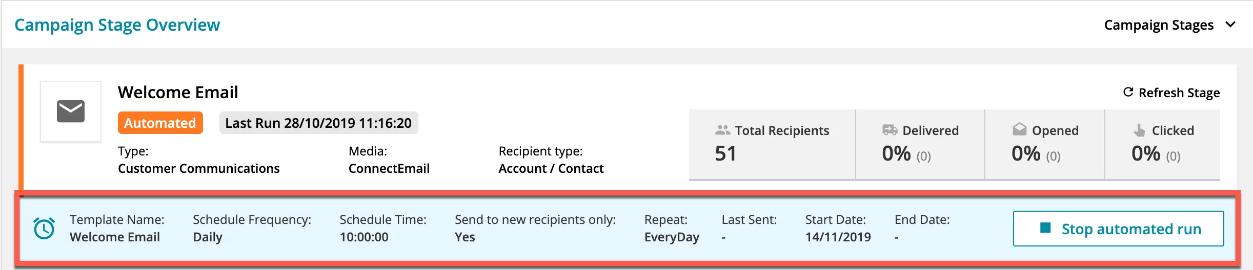Click the envelope email stage icon
The width and height of the screenshot is (1253, 270).
pos(71,111)
